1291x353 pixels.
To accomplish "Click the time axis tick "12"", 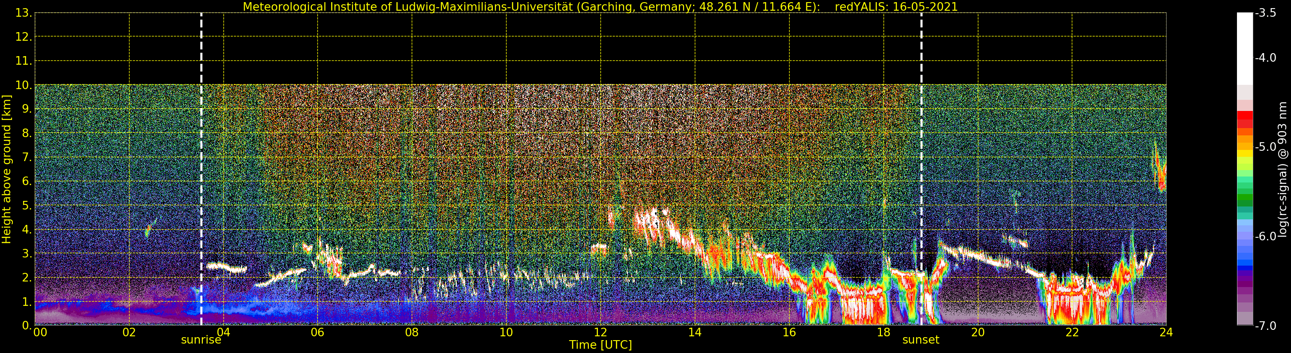I will coord(600,332).
